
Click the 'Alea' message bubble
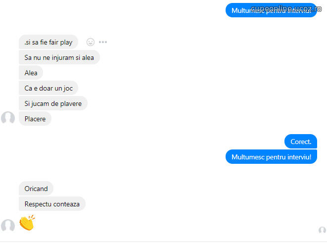click(31, 73)
